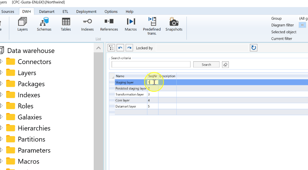Select the Data warehouse root item
308x170 pixels.
31,51
